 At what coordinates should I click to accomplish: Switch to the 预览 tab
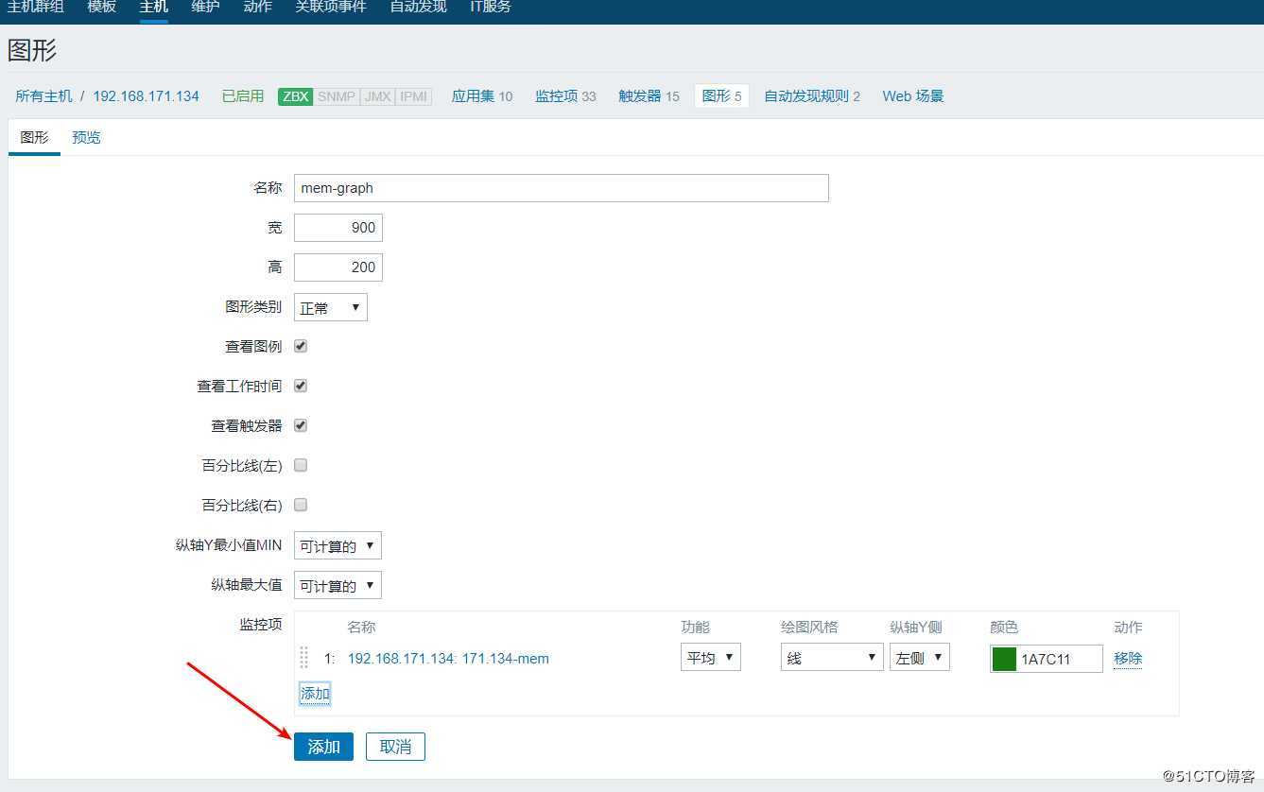pos(85,136)
